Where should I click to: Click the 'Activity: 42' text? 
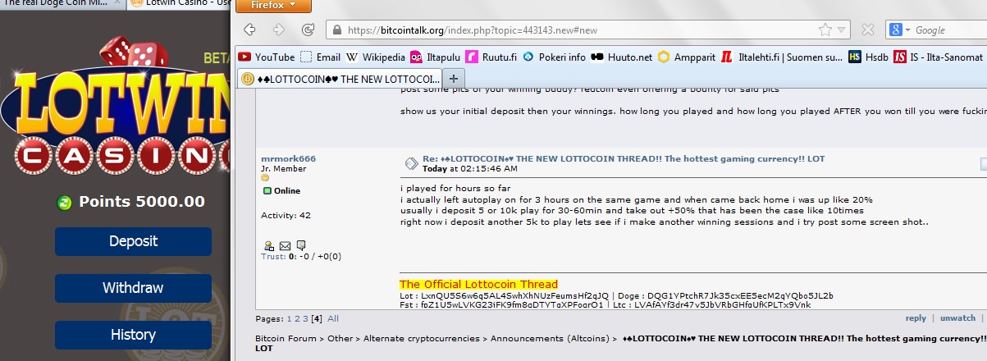coord(286,216)
